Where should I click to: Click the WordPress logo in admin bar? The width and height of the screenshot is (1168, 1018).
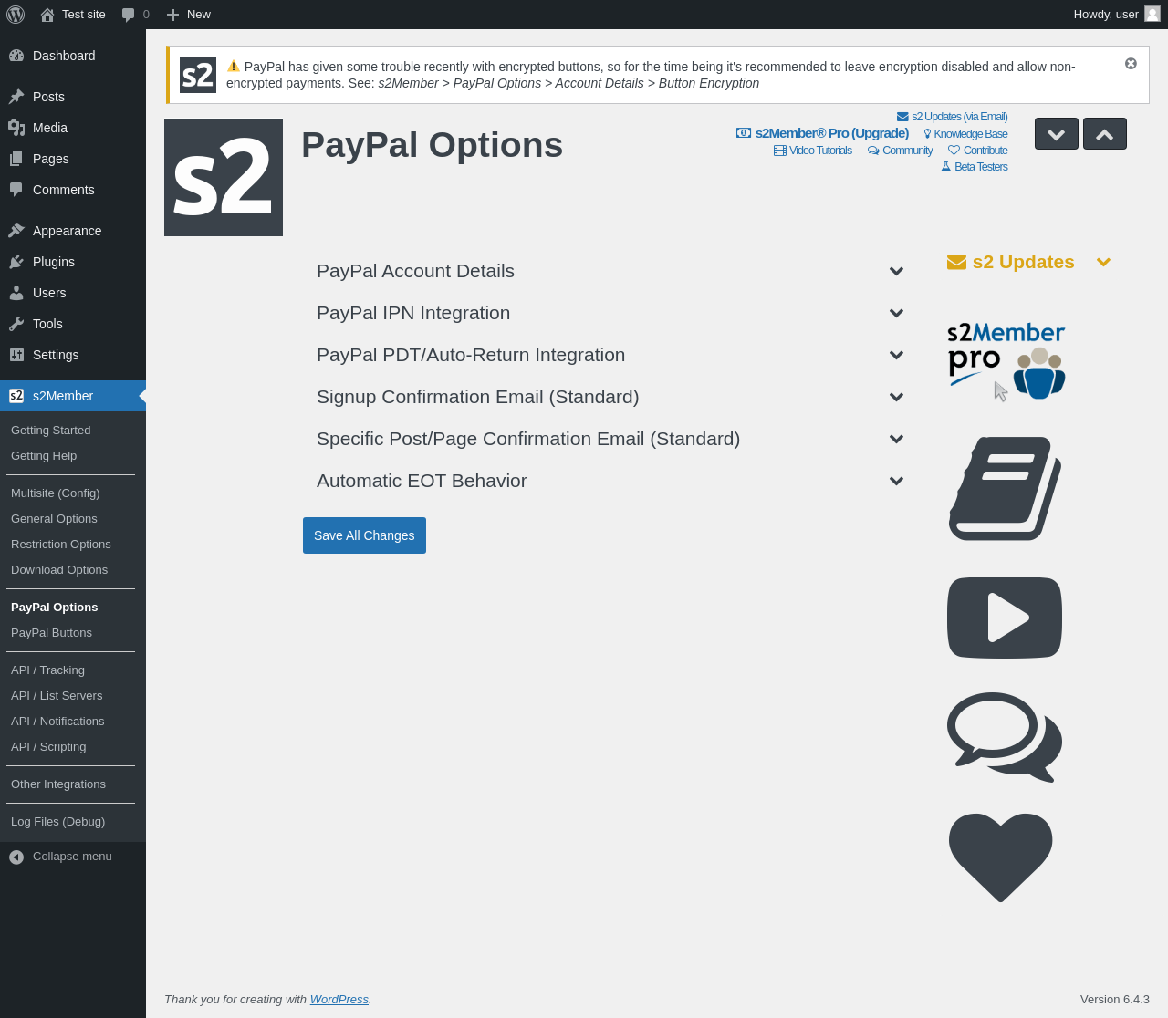[16, 15]
